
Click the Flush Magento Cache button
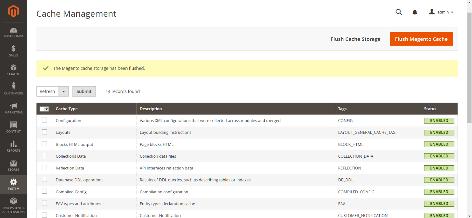click(421, 39)
